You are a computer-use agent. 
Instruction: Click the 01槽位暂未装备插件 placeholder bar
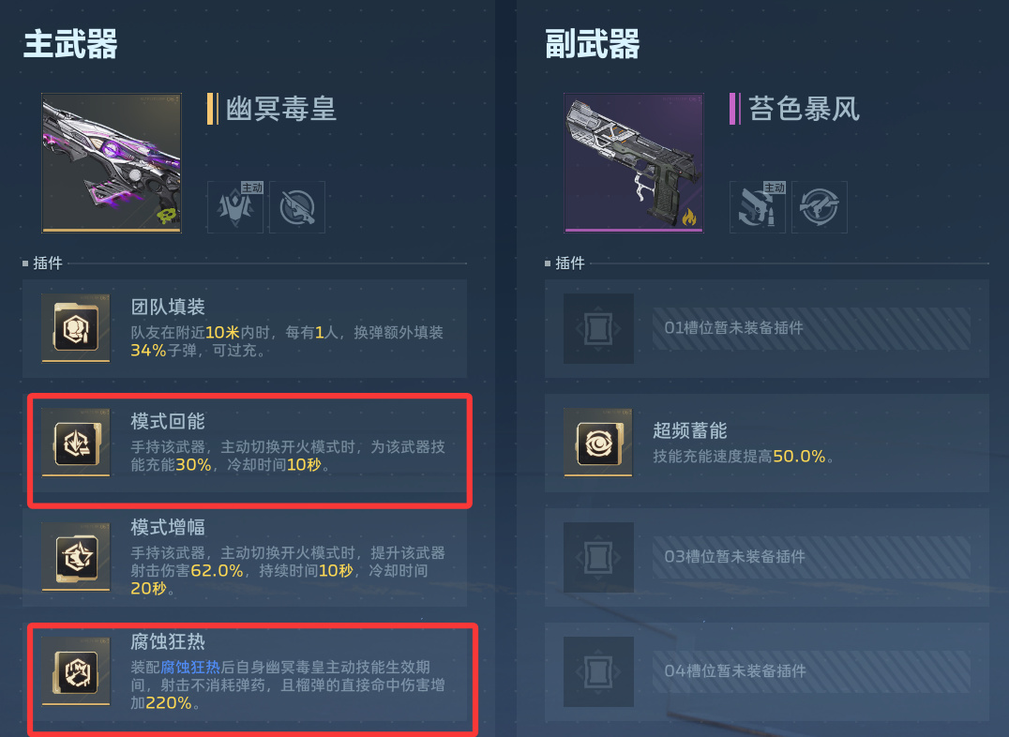(x=811, y=328)
